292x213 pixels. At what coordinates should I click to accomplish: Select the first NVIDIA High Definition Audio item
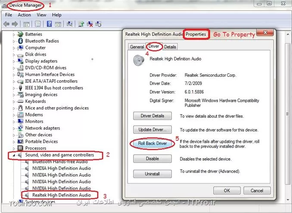62,168
